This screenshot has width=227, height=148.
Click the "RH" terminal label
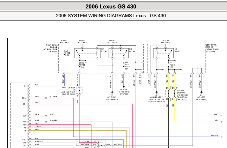point(25,128)
